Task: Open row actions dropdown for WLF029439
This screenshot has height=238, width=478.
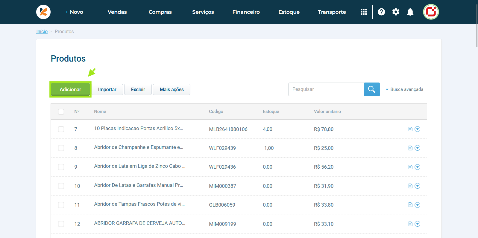Action: point(418,148)
